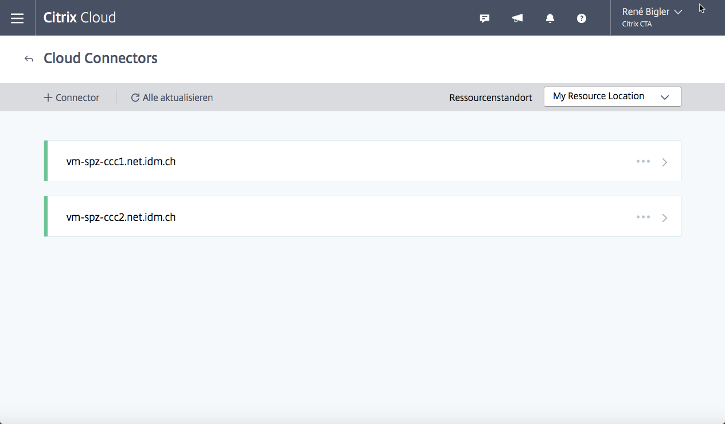Add a new Connector
Image resolution: width=725 pixels, height=424 pixels.
(71, 98)
